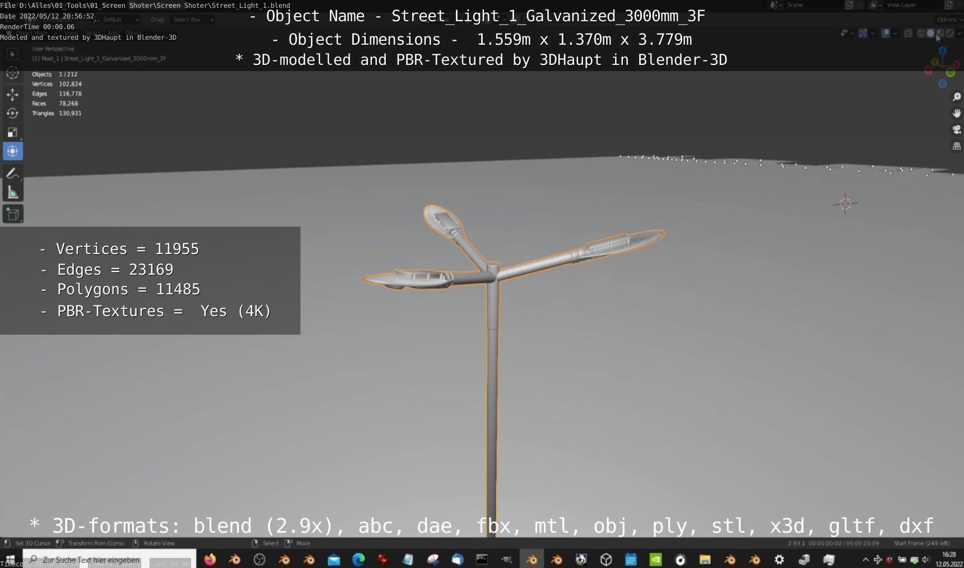
Task: Switch to Material Preview shading
Action: pos(940,33)
